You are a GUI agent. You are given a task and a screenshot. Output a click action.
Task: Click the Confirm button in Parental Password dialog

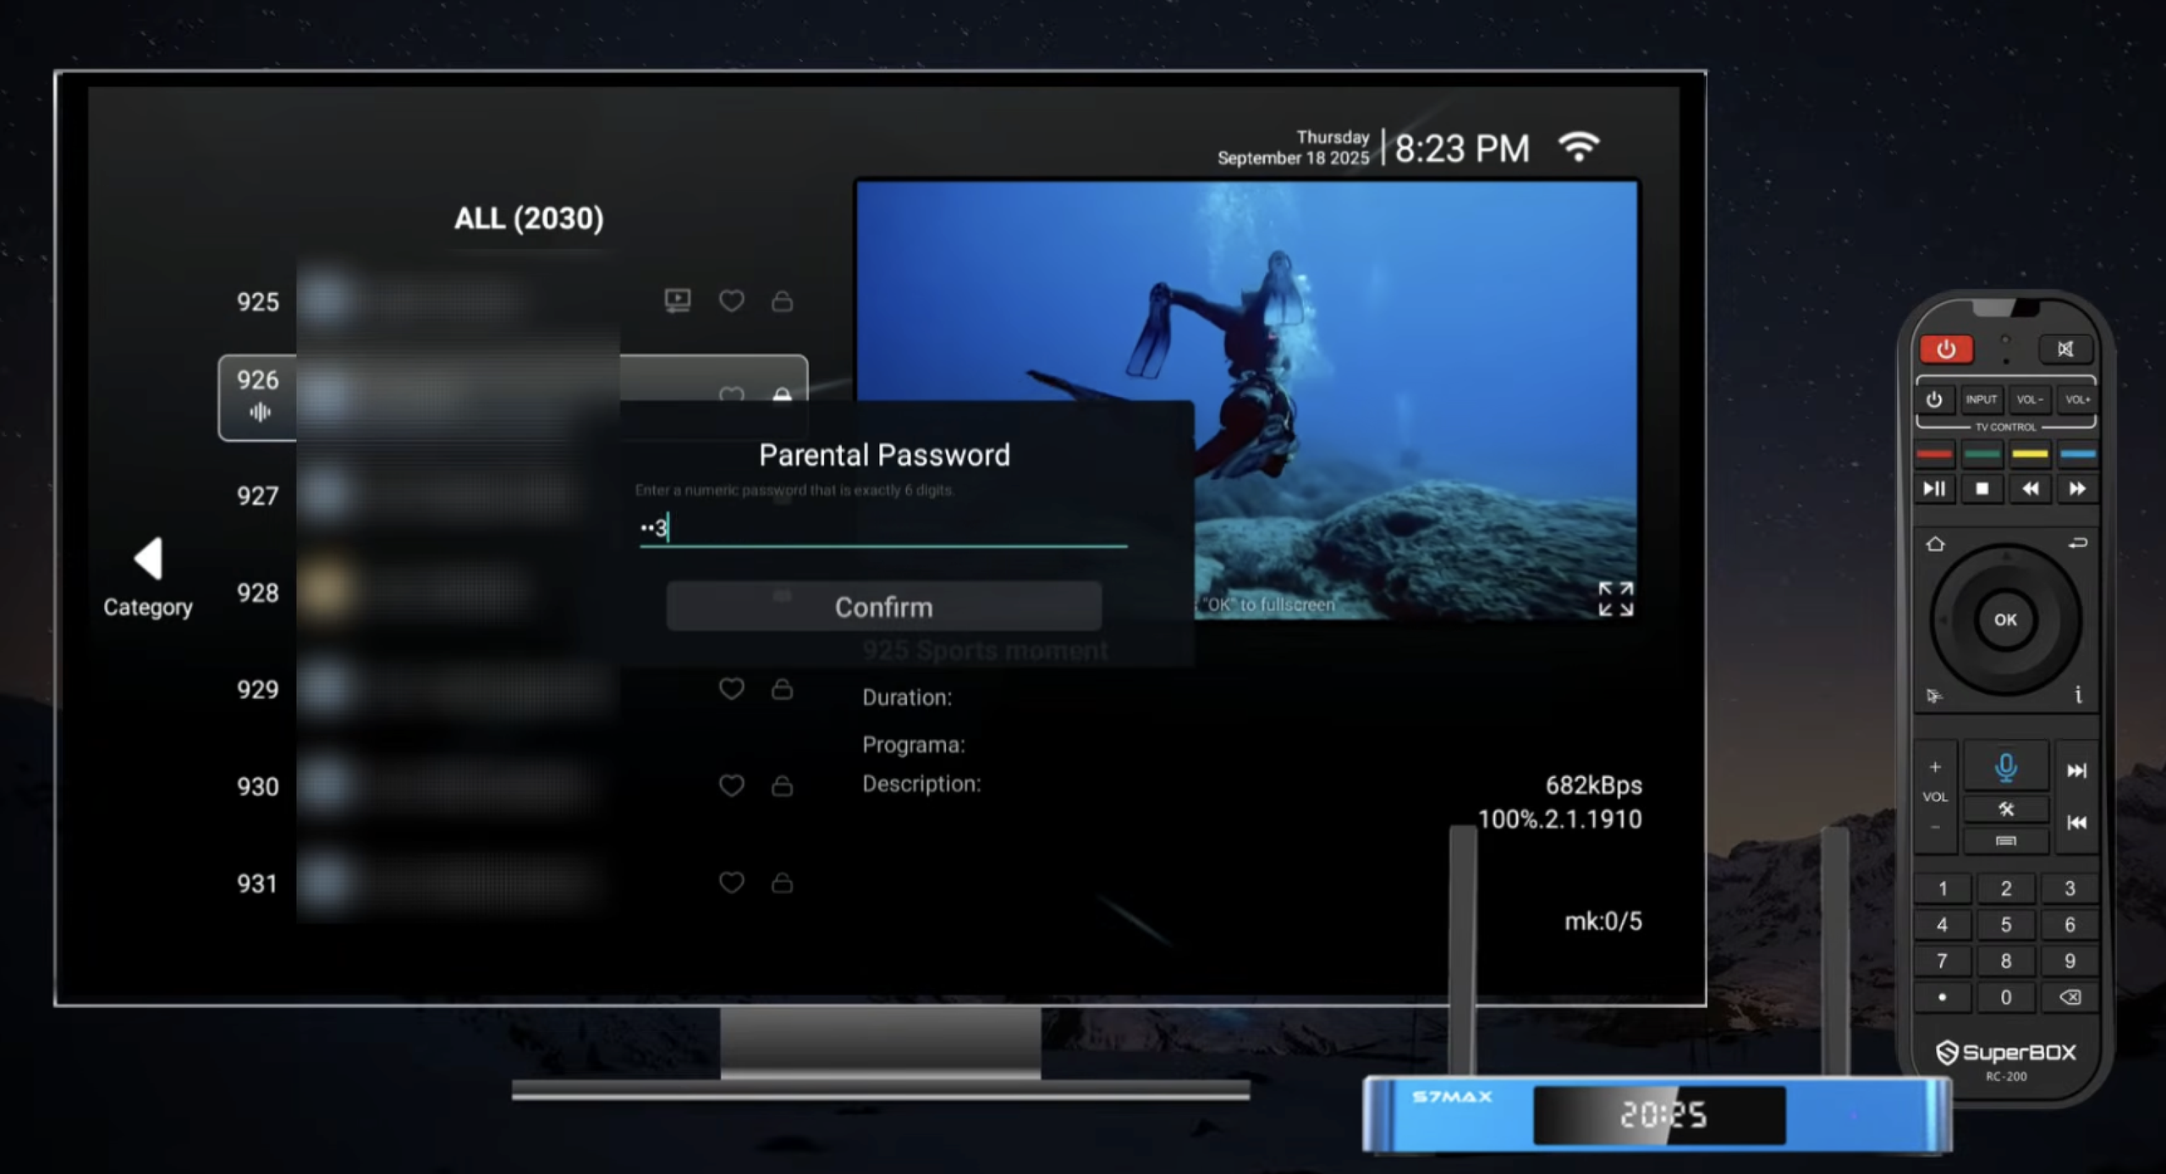883,606
